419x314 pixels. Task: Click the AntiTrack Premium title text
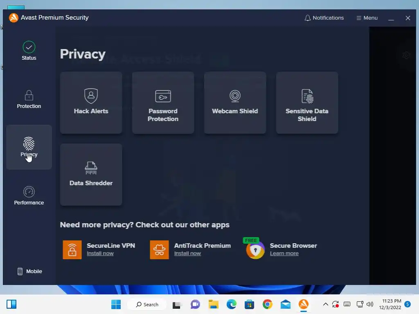[202, 246]
